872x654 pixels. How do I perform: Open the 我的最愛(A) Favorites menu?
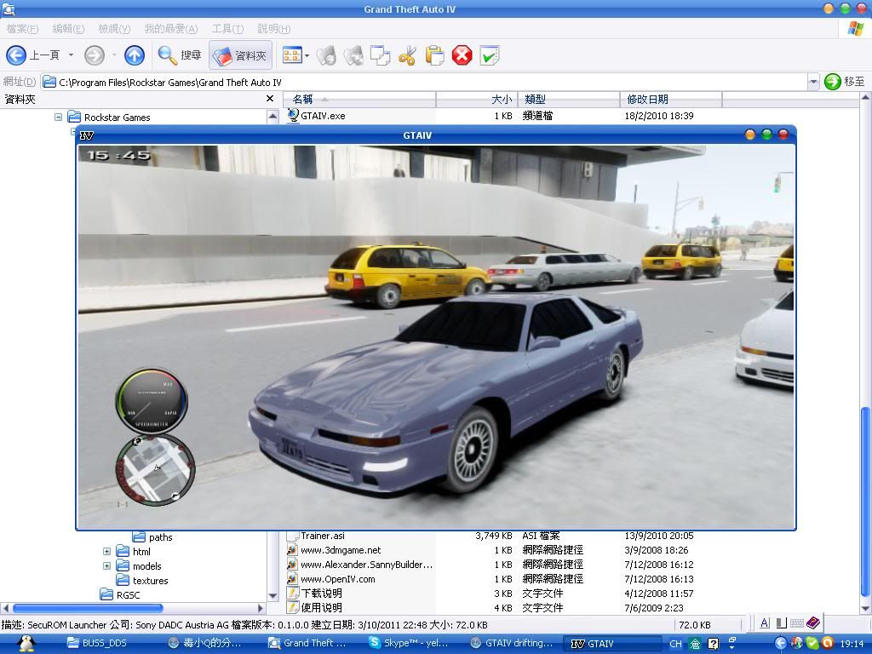[170, 29]
